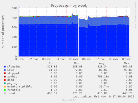Click the 'Last update' timestamp text
The image size is (138, 103).
pyautogui.click(x=103, y=97)
